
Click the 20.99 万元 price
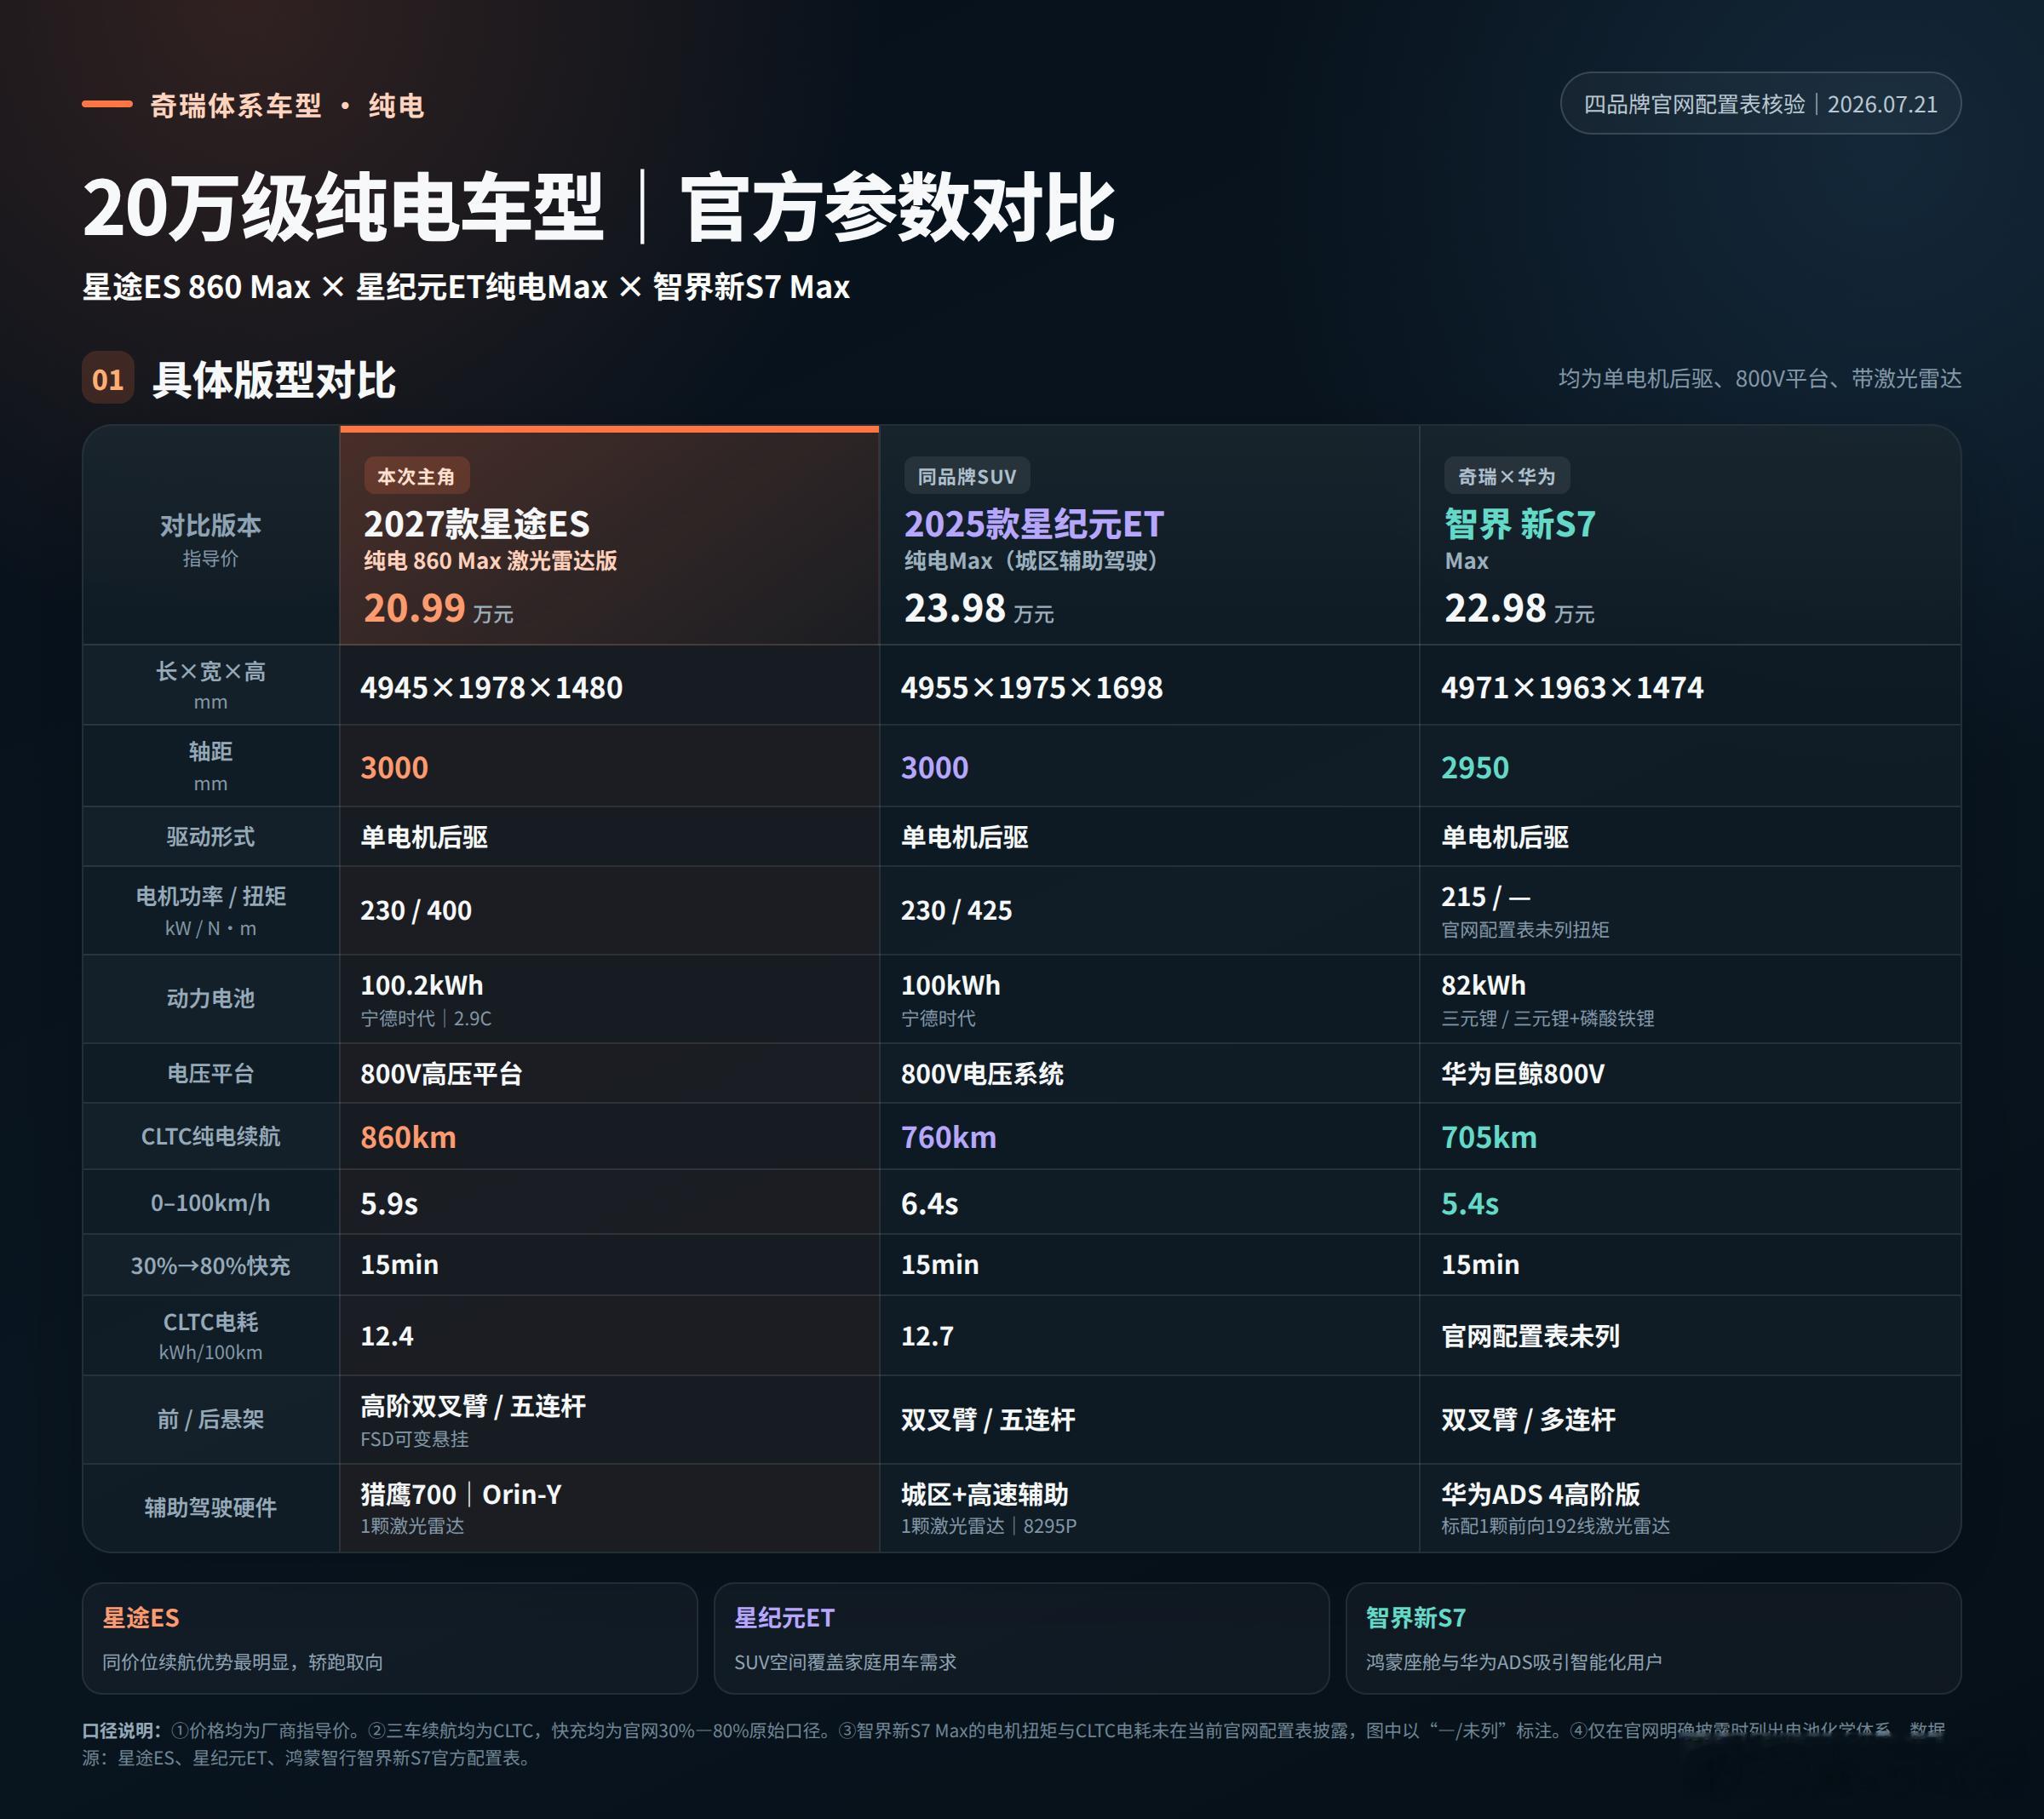[x=438, y=608]
